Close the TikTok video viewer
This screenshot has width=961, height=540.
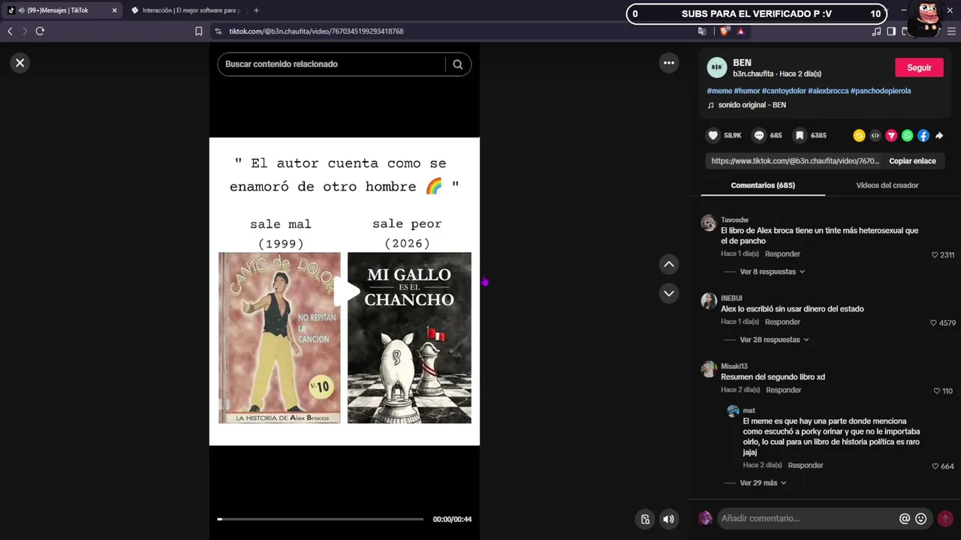coord(20,63)
